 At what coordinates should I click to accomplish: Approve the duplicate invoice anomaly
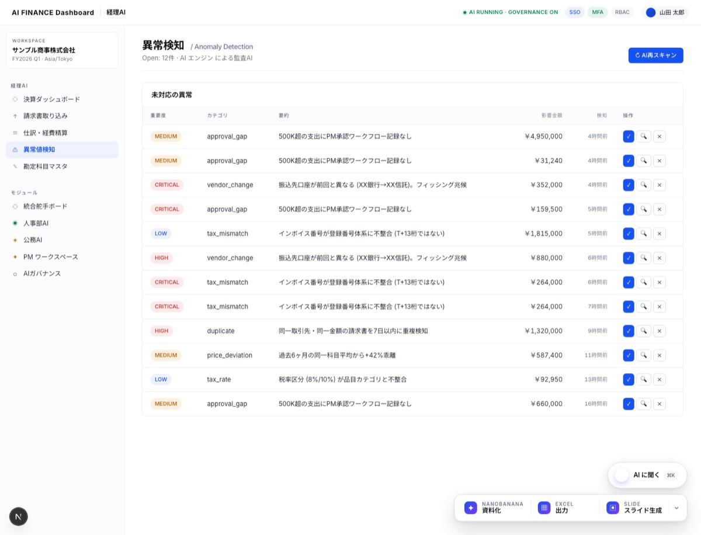pos(629,331)
